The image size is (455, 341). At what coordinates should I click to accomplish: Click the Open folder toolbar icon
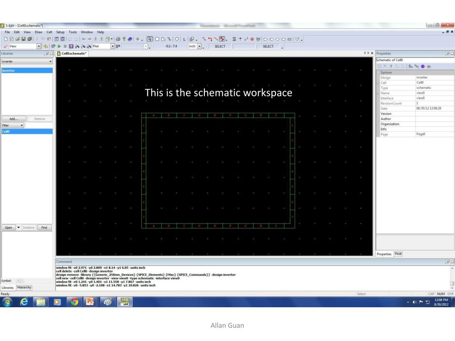pyautogui.click(x=18, y=39)
